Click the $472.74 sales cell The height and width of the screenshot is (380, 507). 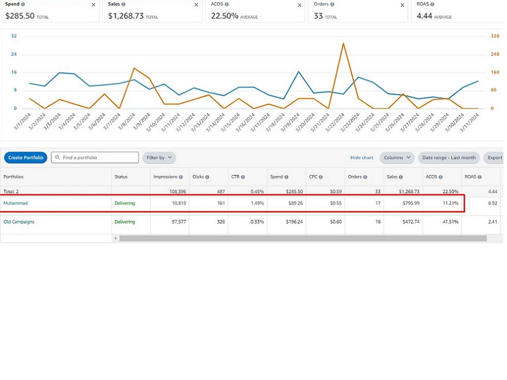point(411,222)
